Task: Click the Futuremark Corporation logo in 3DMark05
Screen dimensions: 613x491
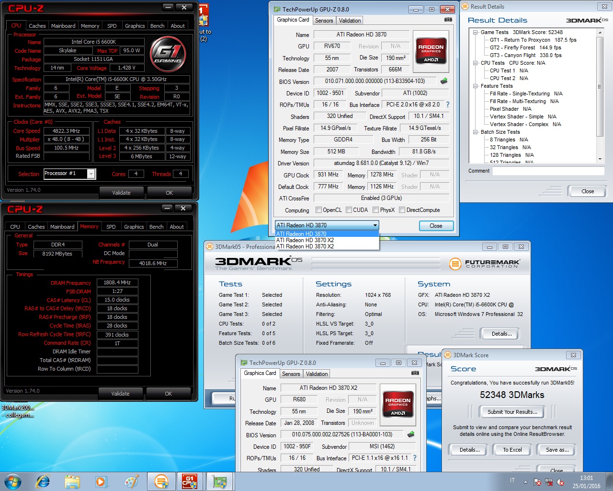Action: tap(485, 263)
